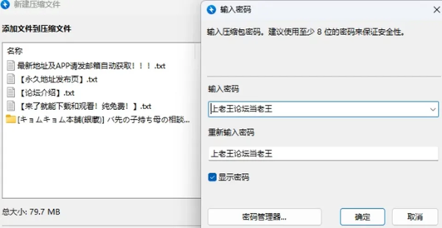Click the text file icon beside 最新地址及APP请发邮箱自动获取
This screenshot has height=228, width=442.
point(11,66)
